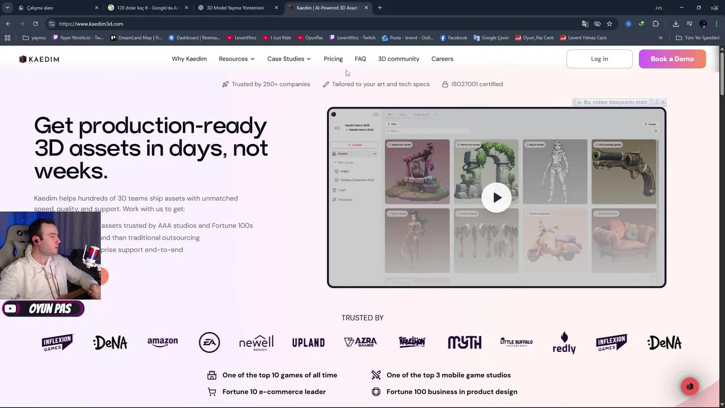The image size is (725, 408).
Task: Bookmark this page with the star icon
Action: point(609,24)
